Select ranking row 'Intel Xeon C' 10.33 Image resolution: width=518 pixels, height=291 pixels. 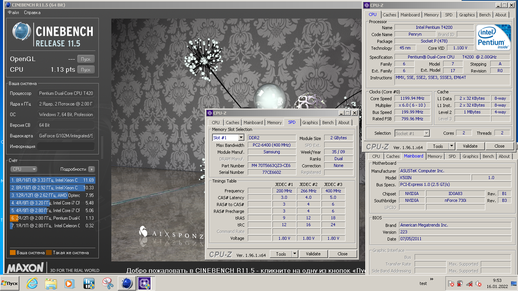point(52,188)
